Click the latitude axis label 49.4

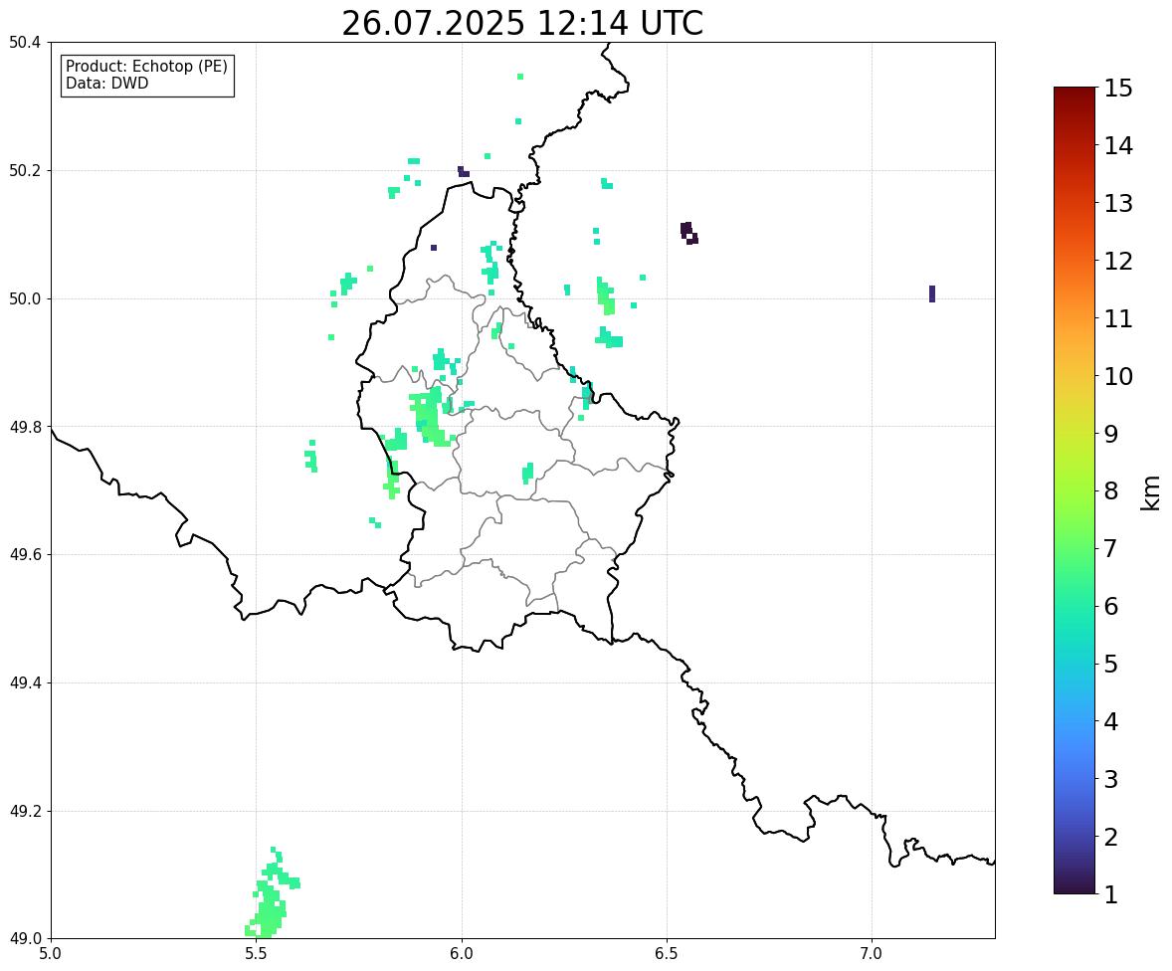25,682
